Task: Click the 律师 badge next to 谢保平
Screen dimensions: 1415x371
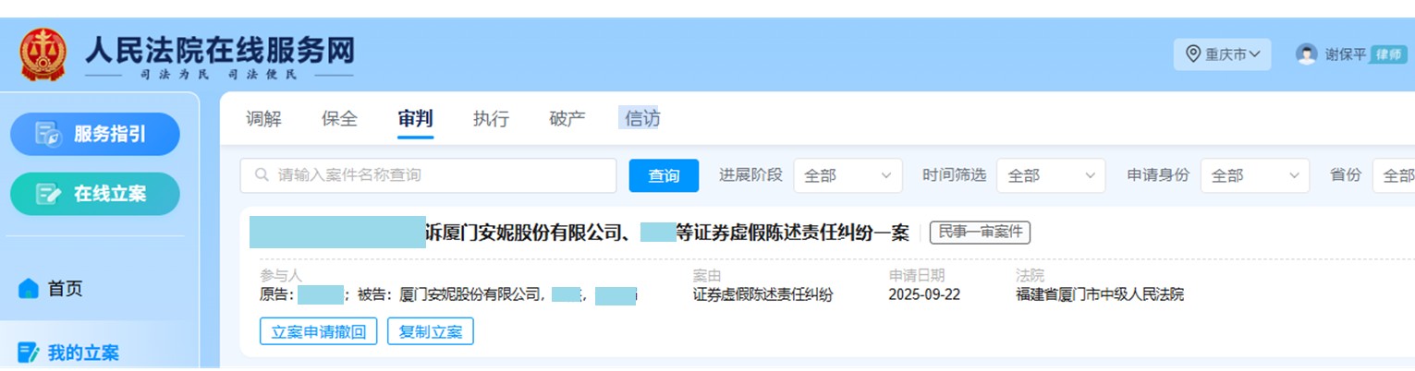Action: tap(1388, 54)
